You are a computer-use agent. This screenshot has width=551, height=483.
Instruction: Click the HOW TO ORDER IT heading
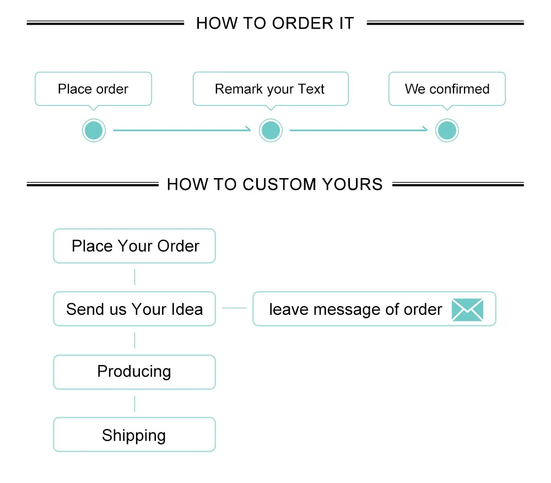click(x=275, y=23)
